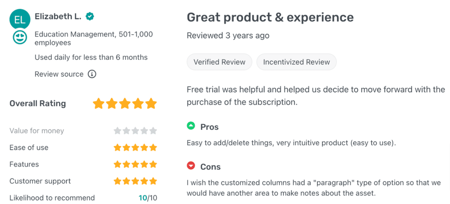Screen dimensions: 450x204
Task: Click the red Cons arrow icon
Action: click(191, 166)
